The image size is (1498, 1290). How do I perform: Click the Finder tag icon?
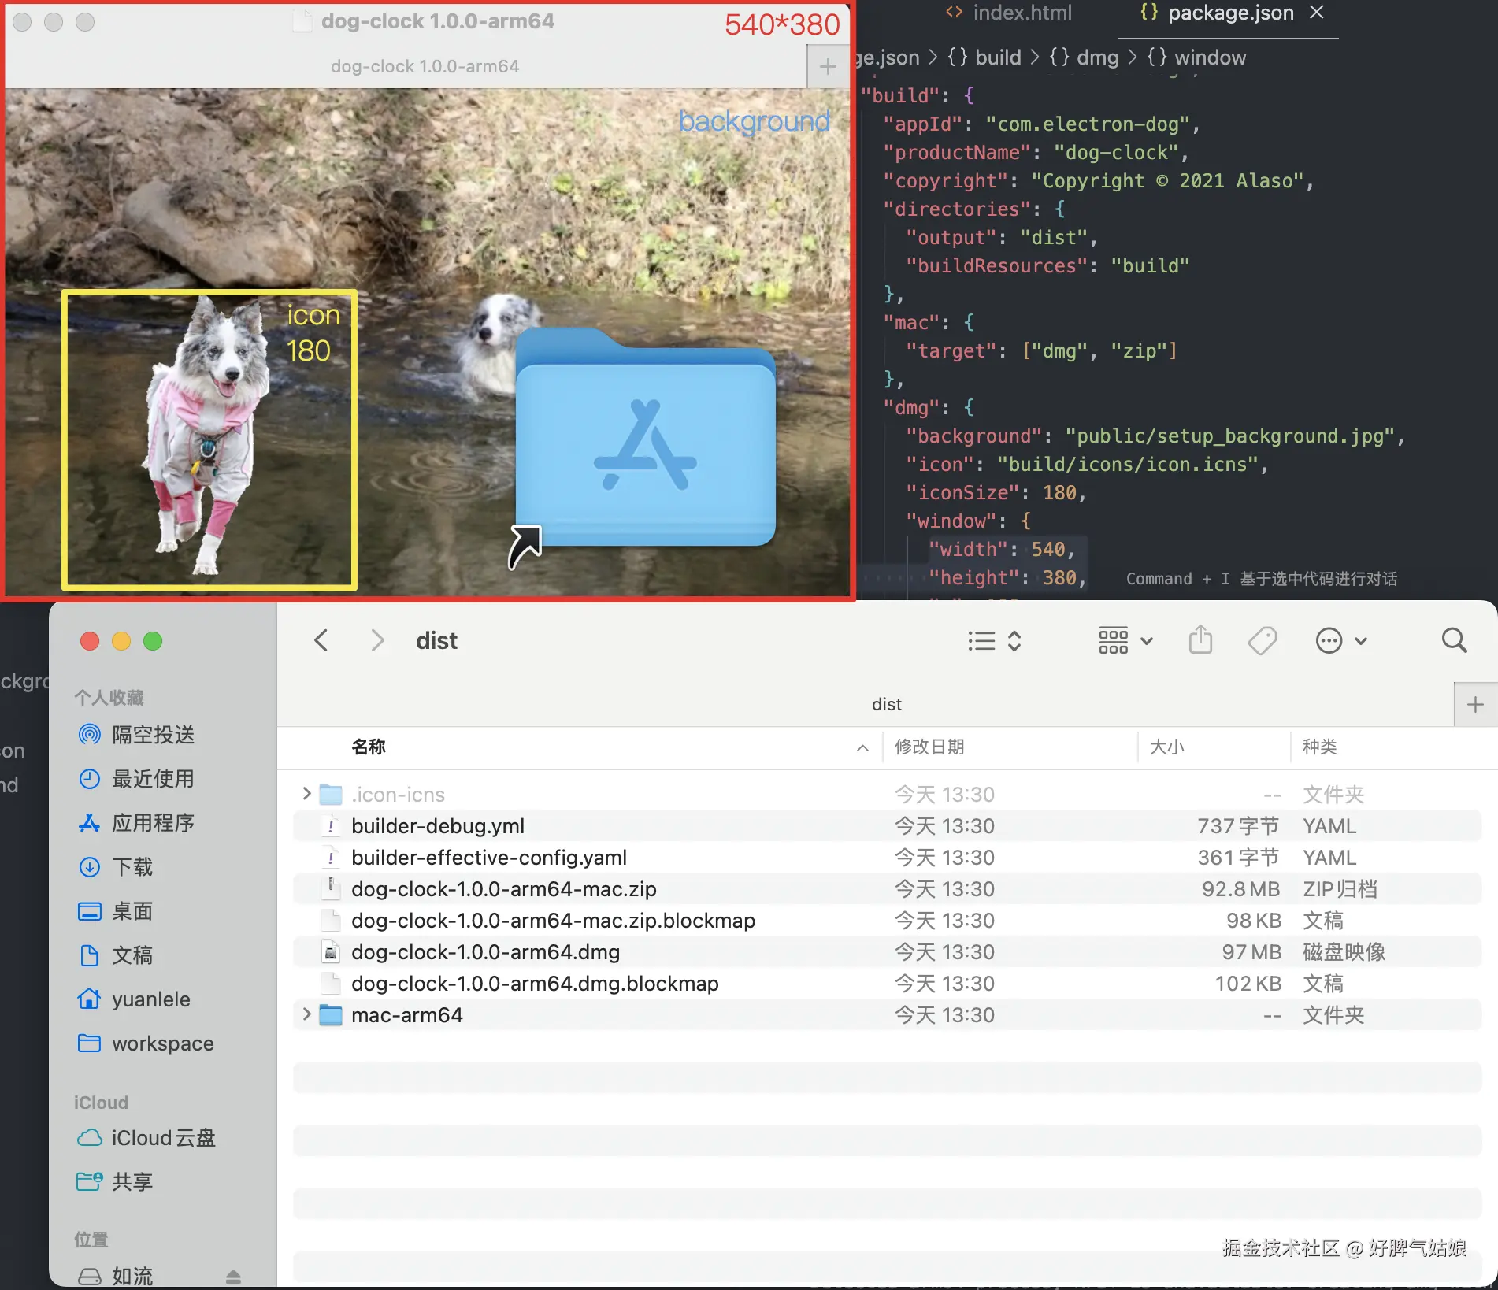point(1263,640)
